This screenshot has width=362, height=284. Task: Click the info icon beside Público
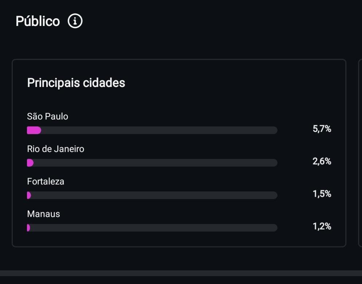75,21
